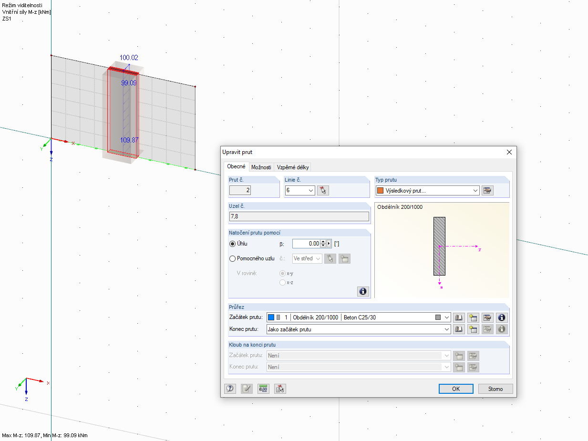
Task: Switch to the Vzpěrné délky tab
Action: point(293,167)
